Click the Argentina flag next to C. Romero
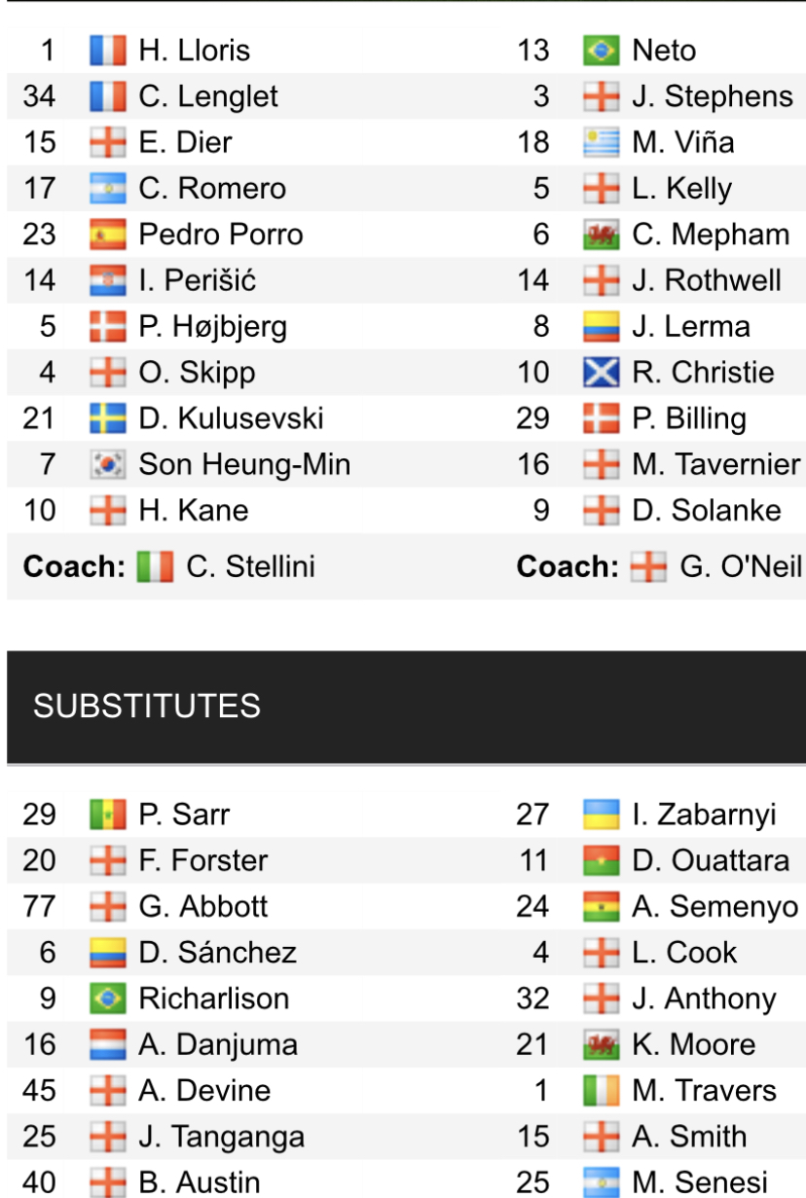This screenshot has height=1198, width=806. click(108, 189)
